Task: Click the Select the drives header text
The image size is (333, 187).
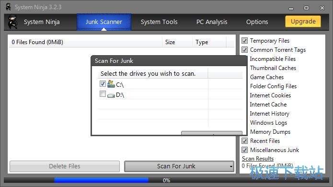Action: point(148,74)
